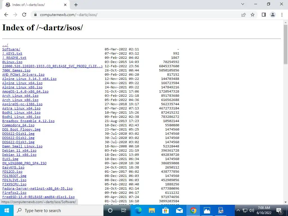Open the Photos app on the taskbar
Screen dimensions: 288x216
[x=207, y=210]
